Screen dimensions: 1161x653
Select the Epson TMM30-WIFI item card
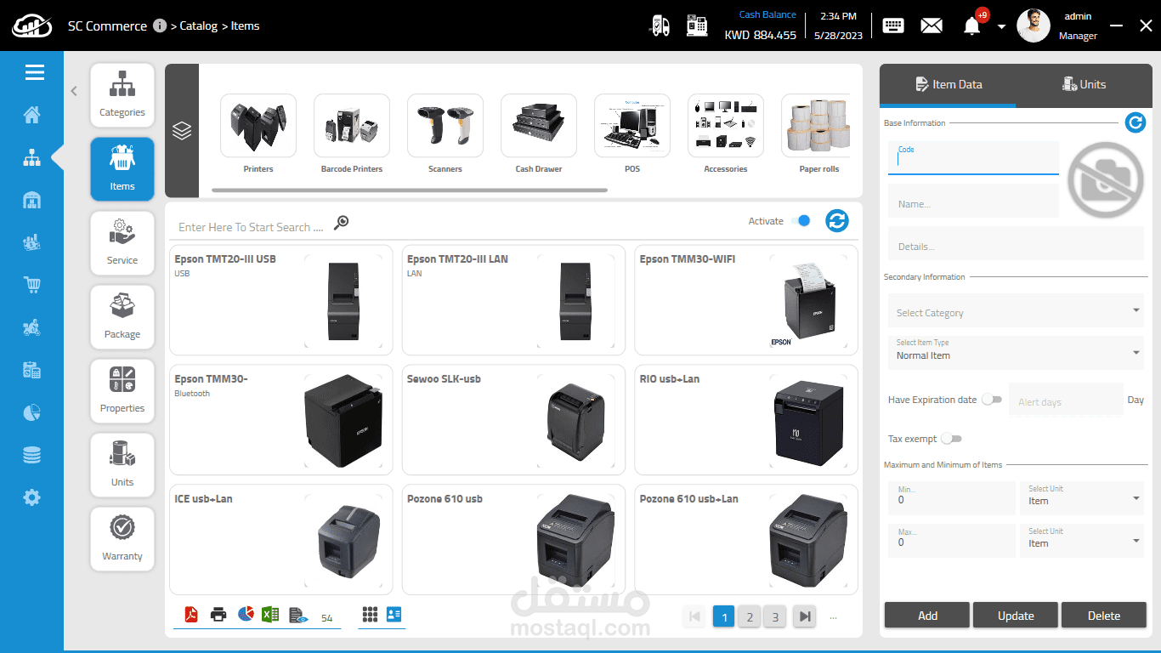pos(746,300)
